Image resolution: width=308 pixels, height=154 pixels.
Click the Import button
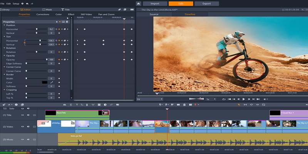pyautogui.click(x=155, y=3)
